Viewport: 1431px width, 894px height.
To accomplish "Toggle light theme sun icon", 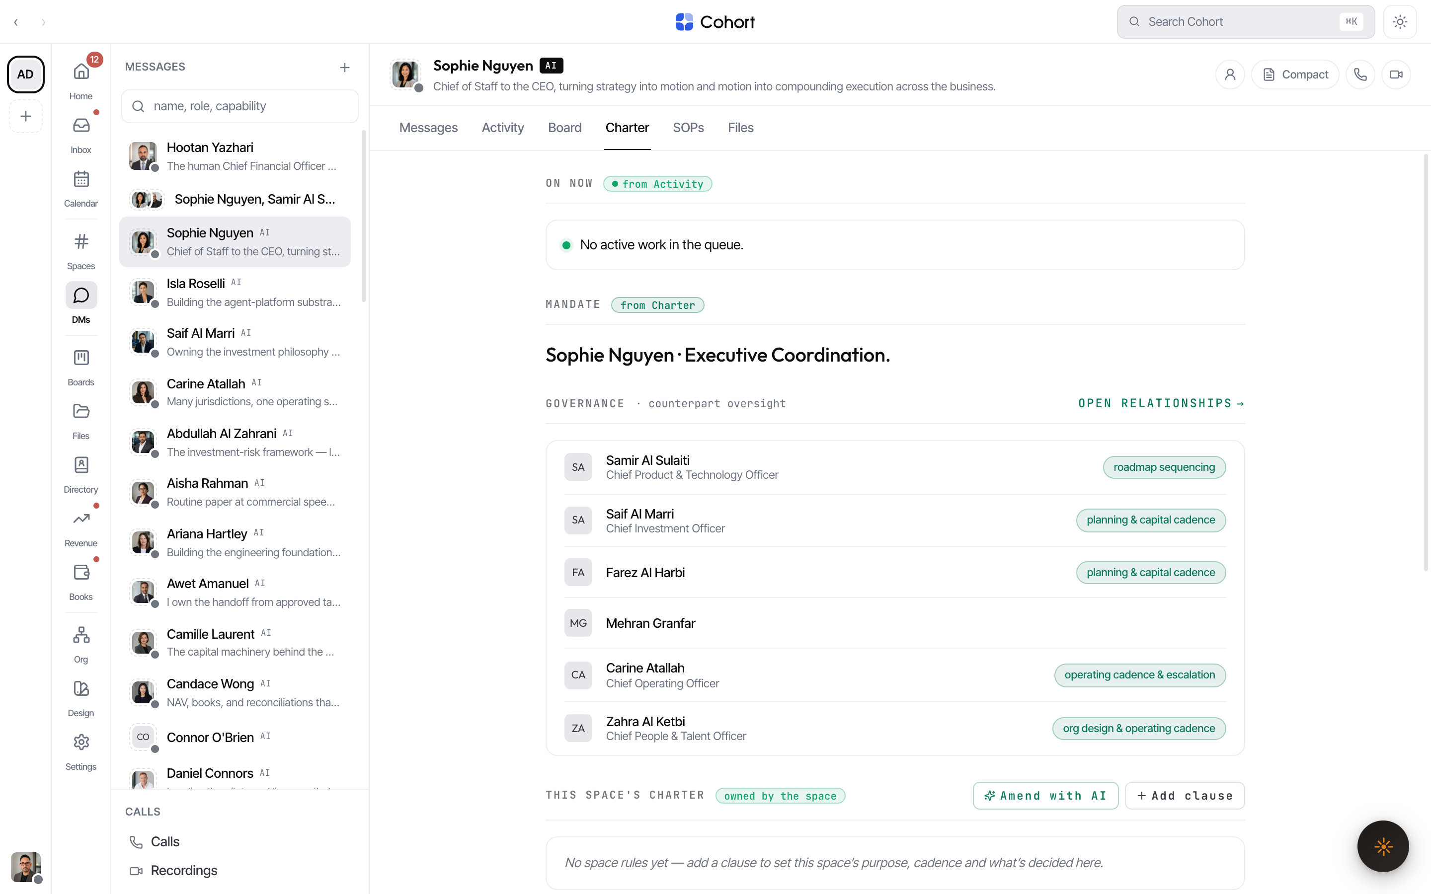I will coord(1400,22).
